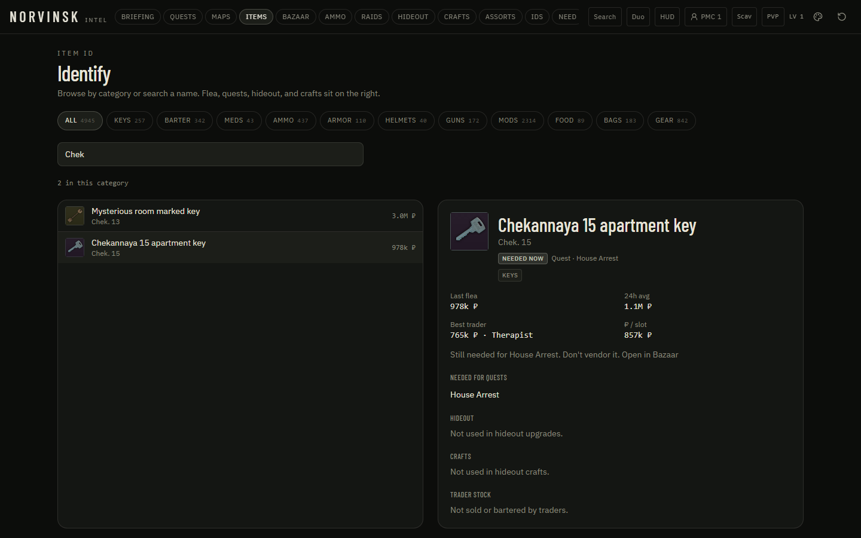861x538 pixels.
Task: Open the Quests tab
Action: tap(183, 17)
